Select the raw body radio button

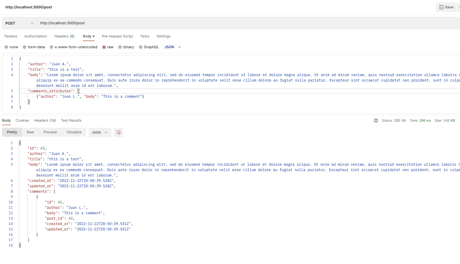pos(104,47)
